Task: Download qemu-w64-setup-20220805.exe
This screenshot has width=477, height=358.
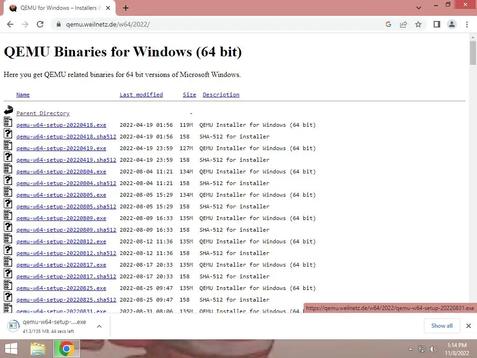Action: [61, 195]
